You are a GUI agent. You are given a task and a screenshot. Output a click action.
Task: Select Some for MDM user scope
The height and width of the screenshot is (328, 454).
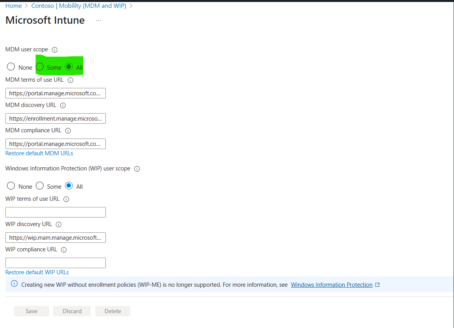(x=40, y=67)
